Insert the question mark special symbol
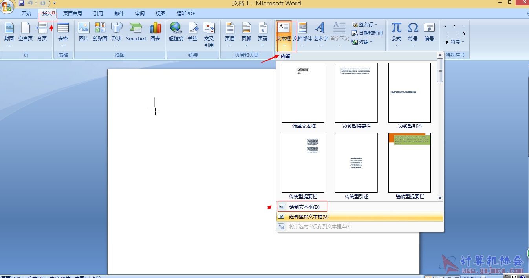Screen dimensions: 529x278 tap(464, 34)
